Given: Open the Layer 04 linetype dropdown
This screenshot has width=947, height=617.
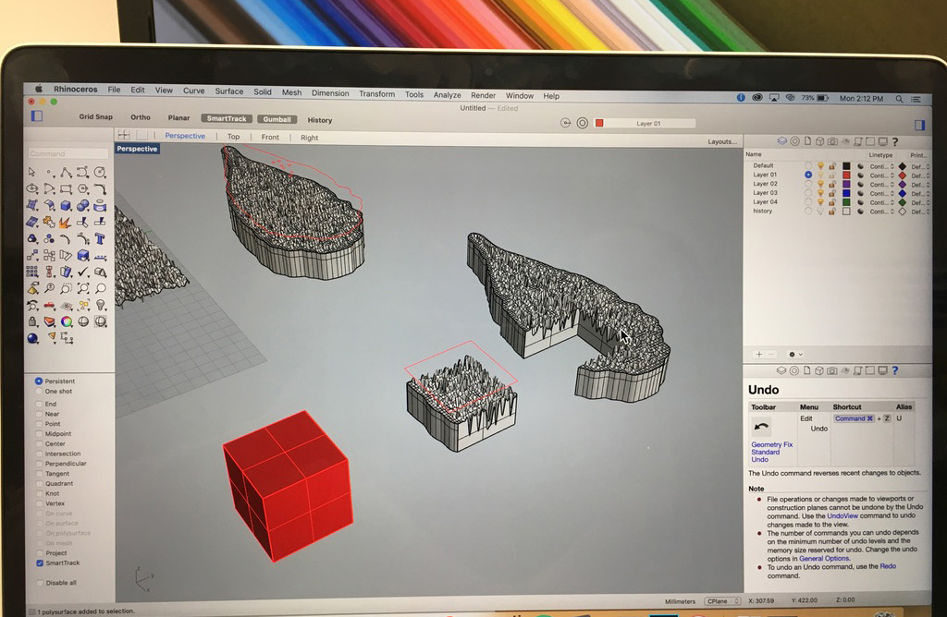Looking at the screenshot, I should point(881,202).
